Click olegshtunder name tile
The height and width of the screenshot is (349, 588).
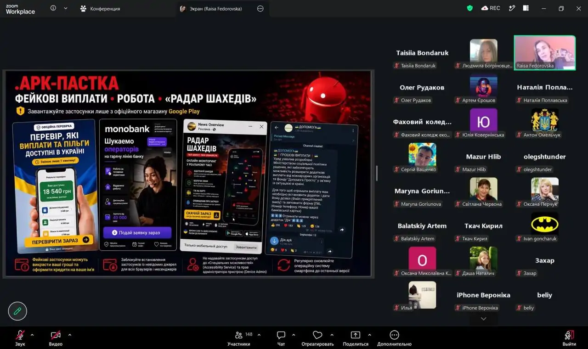[545, 157]
